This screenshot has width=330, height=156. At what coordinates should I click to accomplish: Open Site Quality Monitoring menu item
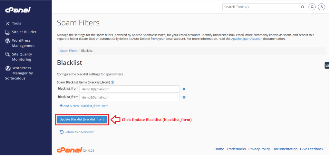coord(22,57)
